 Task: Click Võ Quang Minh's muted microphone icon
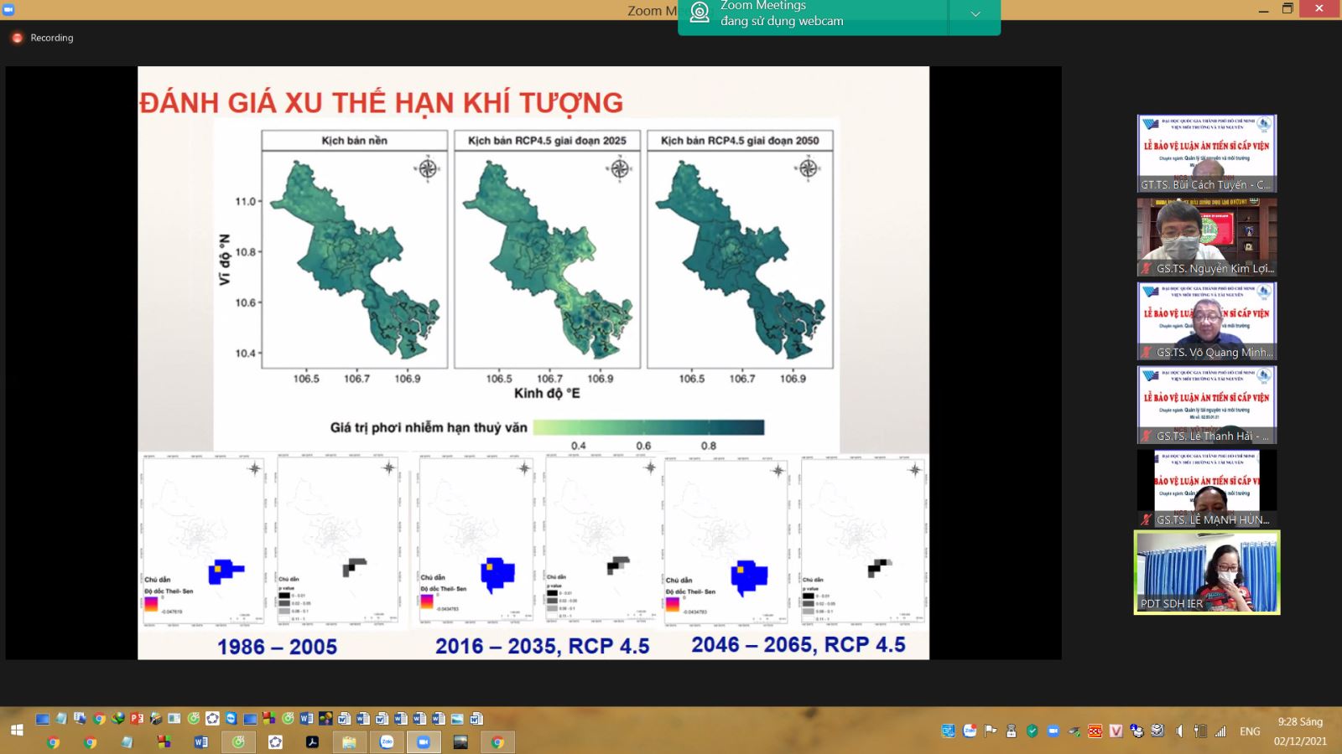[1146, 353]
